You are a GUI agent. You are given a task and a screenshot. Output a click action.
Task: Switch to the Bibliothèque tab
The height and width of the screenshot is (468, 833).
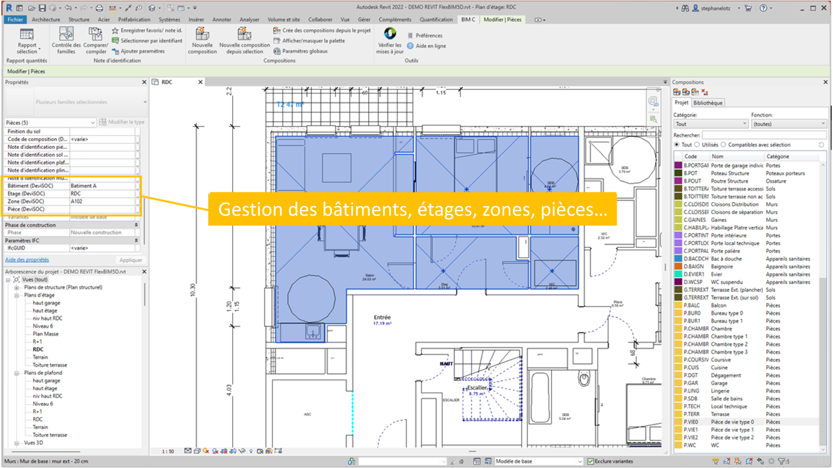[x=708, y=103]
